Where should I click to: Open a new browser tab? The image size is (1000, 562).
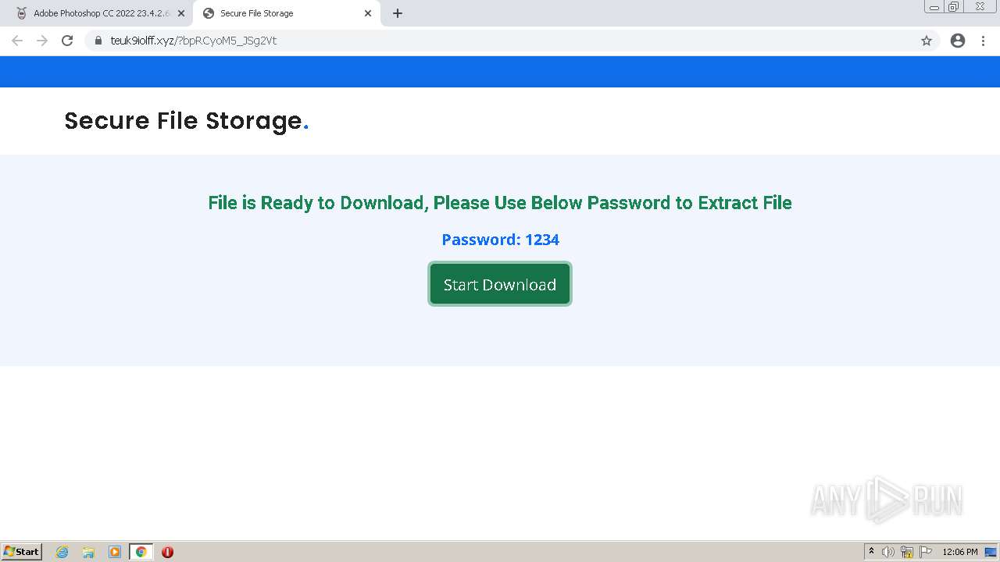(398, 13)
